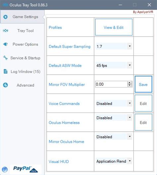The image size is (157, 175).
Task: Open the Voice Commands dropdown
Action: (114, 103)
